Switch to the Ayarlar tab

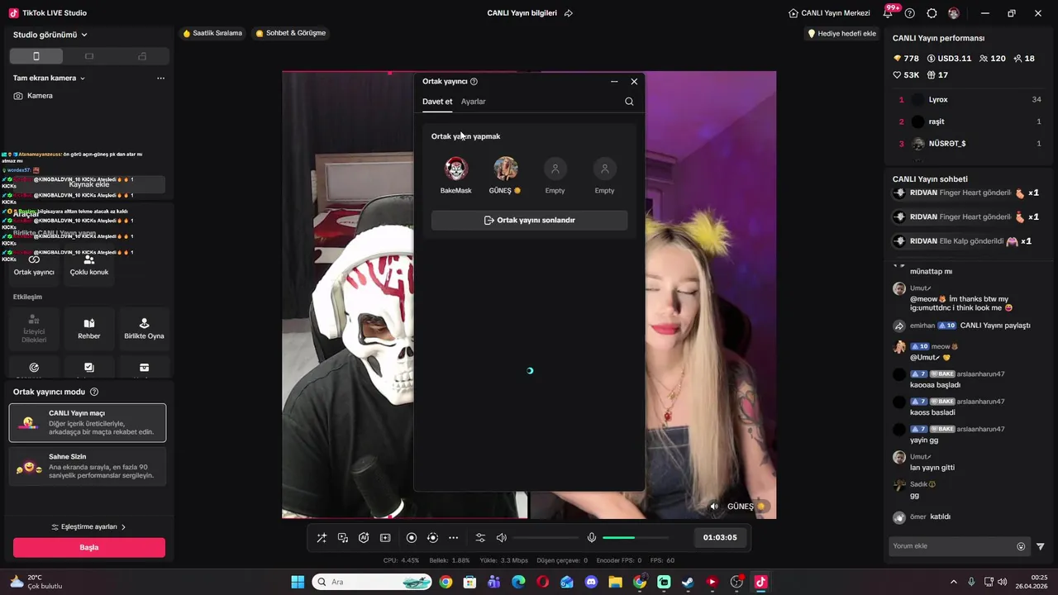click(x=474, y=102)
